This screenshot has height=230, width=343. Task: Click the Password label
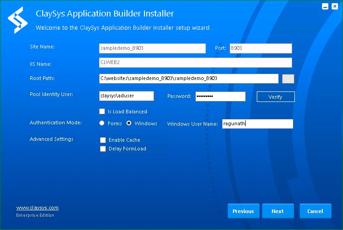click(x=179, y=96)
